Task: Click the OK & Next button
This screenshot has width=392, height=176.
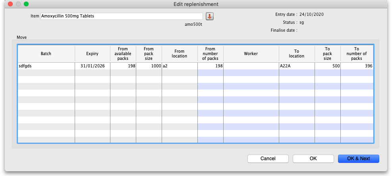Action: point(358,159)
